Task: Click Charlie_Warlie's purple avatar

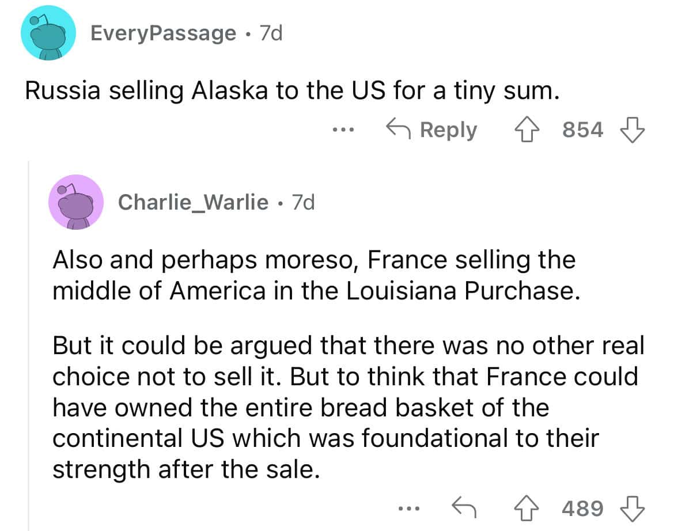Action: tap(77, 202)
